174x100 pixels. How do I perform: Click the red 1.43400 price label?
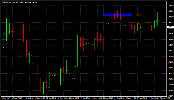coord(138,15)
